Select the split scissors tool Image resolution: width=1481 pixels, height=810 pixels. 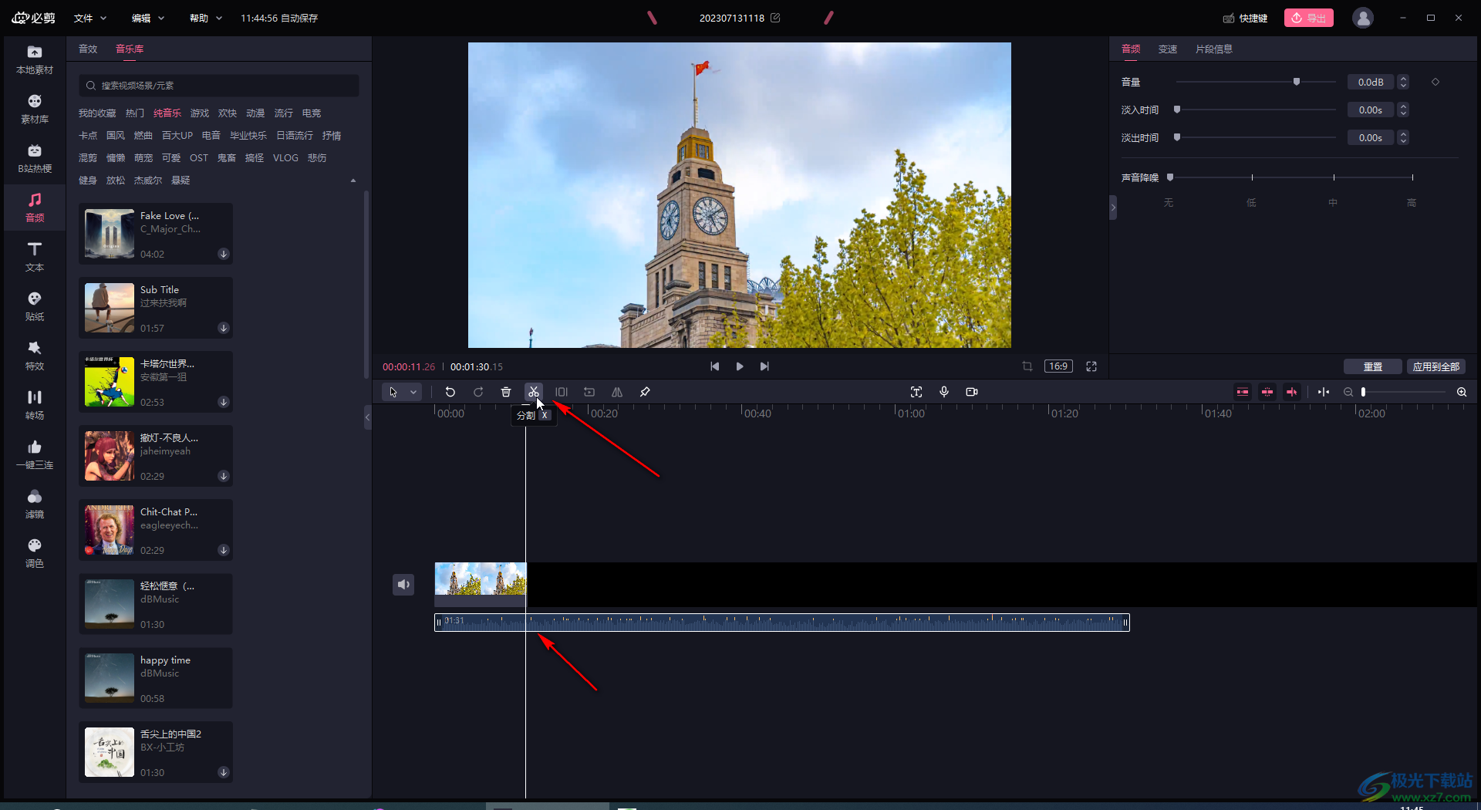pos(533,392)
